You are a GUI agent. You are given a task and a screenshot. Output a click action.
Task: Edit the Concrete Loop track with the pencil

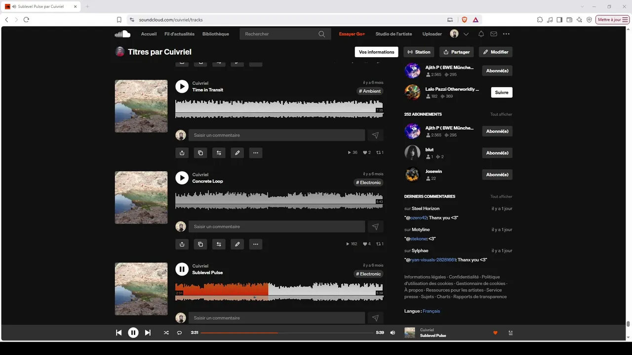tap(237, 244)
